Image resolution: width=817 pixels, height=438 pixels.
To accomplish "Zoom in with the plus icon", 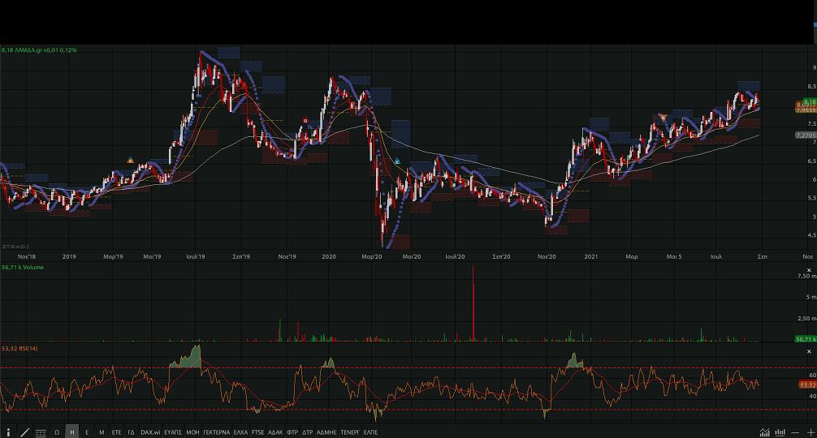I will click(x=810, y=432).
